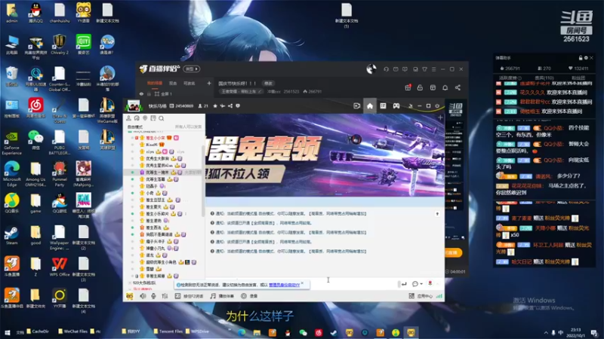Click the edit button beside the stream title
604x339 pixels.
coord(268,84)
